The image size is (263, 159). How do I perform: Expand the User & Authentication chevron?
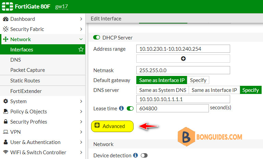tap(81, 142)
